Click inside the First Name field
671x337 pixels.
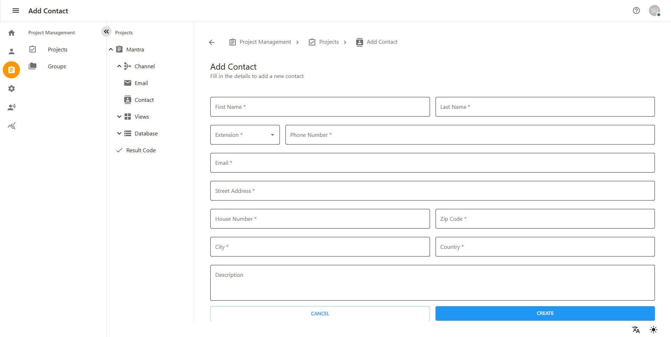pos(319,107)
